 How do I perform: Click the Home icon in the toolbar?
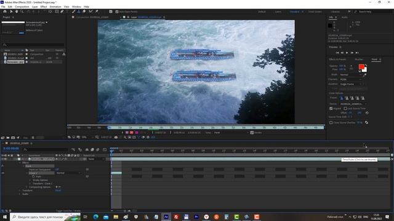coord(5,12)
